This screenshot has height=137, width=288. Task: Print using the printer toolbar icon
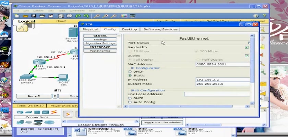pos(42,16)
